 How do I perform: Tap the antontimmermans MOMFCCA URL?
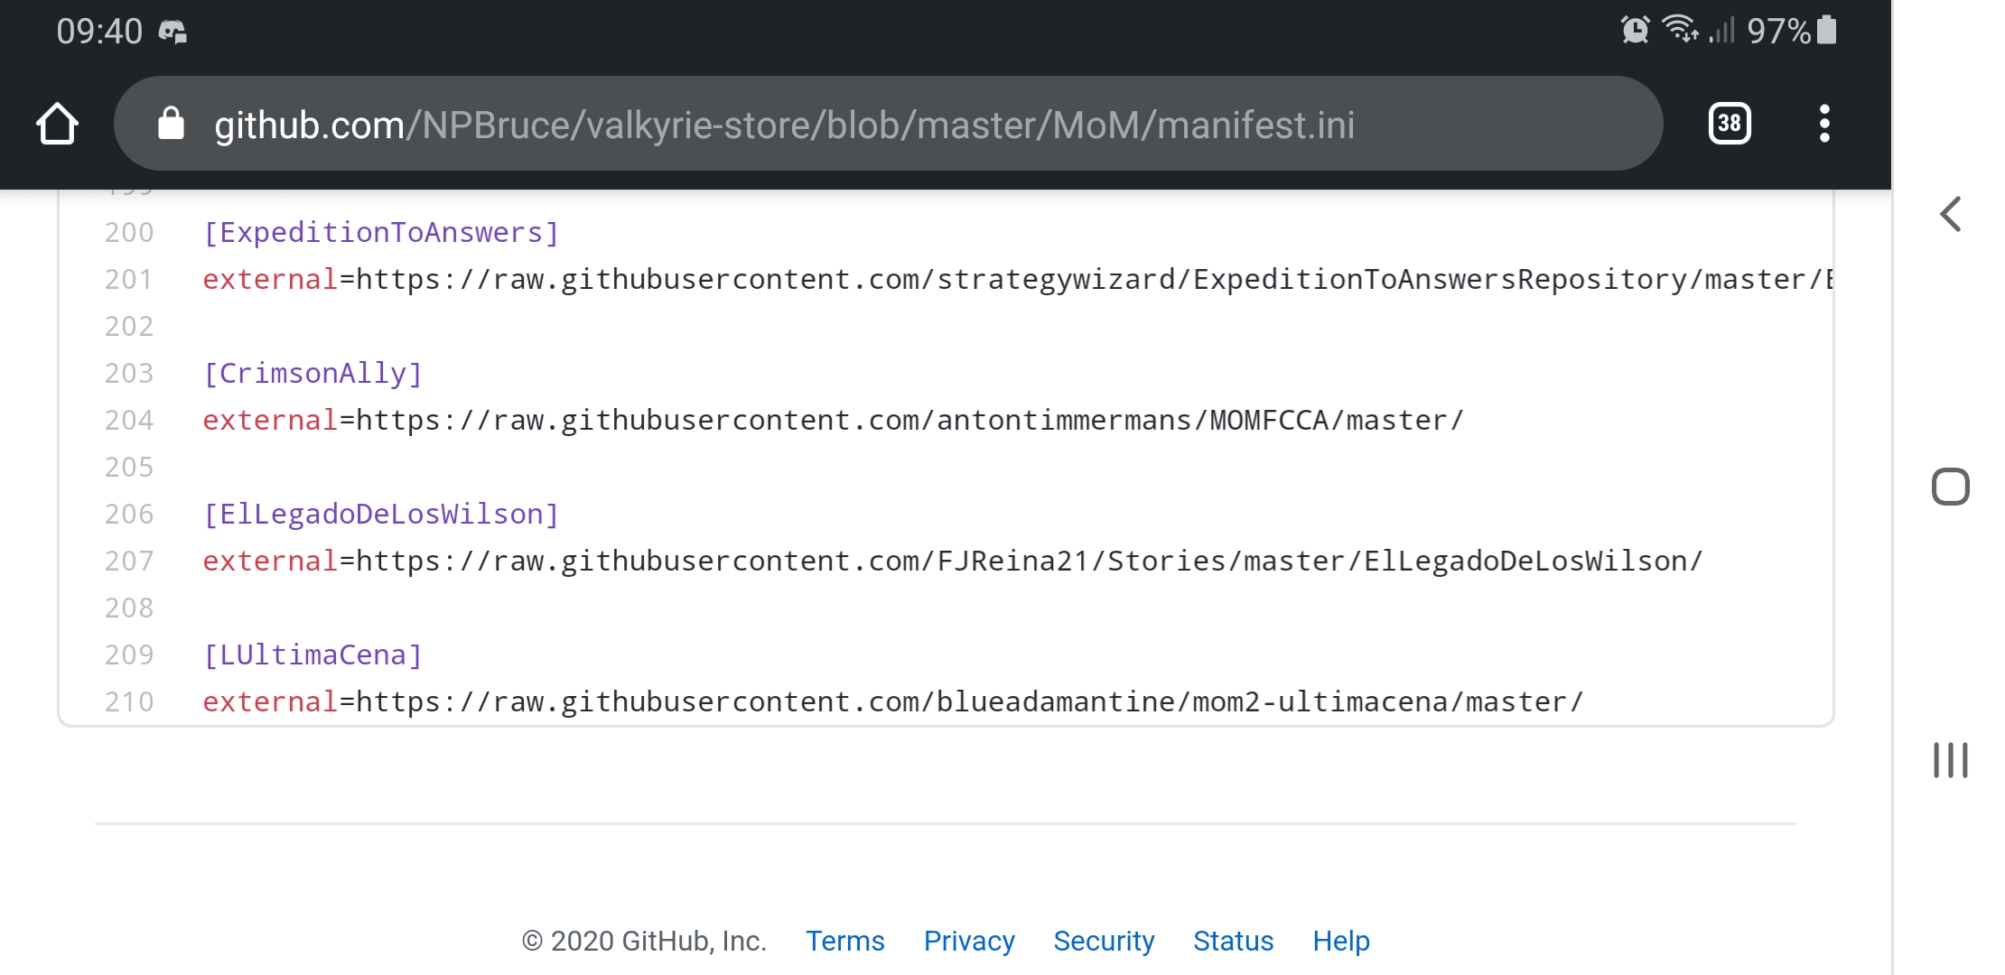[x=909, y=421]
